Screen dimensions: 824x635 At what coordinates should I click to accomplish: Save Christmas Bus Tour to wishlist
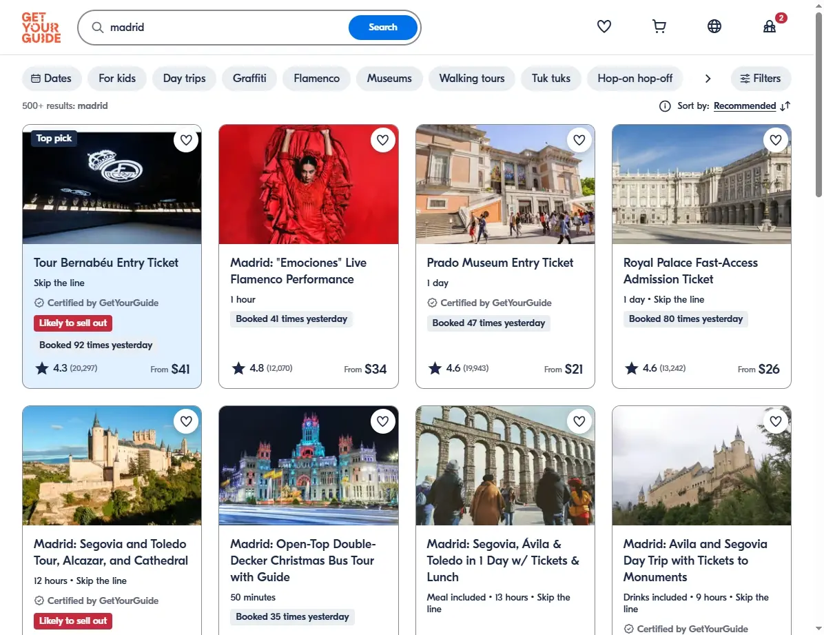(382, 421)
